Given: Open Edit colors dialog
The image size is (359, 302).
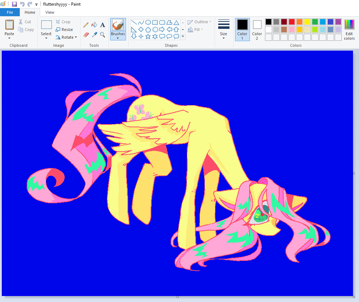Looking at the screenshot, I should [x=349, y=30].
